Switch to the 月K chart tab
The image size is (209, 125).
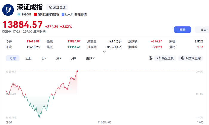point(73,58)
